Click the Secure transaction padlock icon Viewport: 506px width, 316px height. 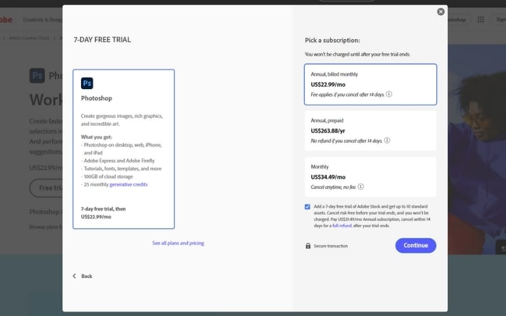tap(308, 246)
